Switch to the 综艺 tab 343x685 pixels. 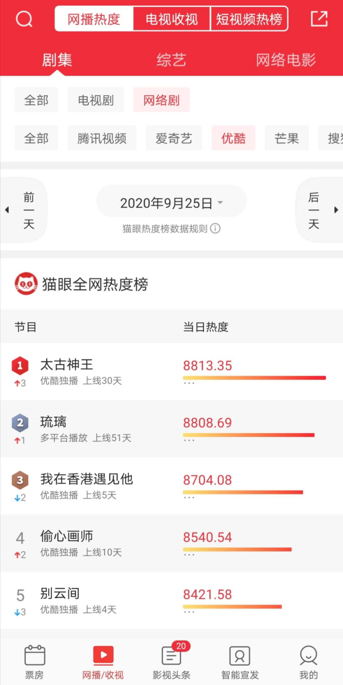(x=171, y=60)
